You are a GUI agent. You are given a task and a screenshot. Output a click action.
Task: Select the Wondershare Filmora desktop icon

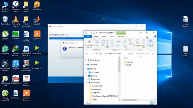(x=5, y=66)
